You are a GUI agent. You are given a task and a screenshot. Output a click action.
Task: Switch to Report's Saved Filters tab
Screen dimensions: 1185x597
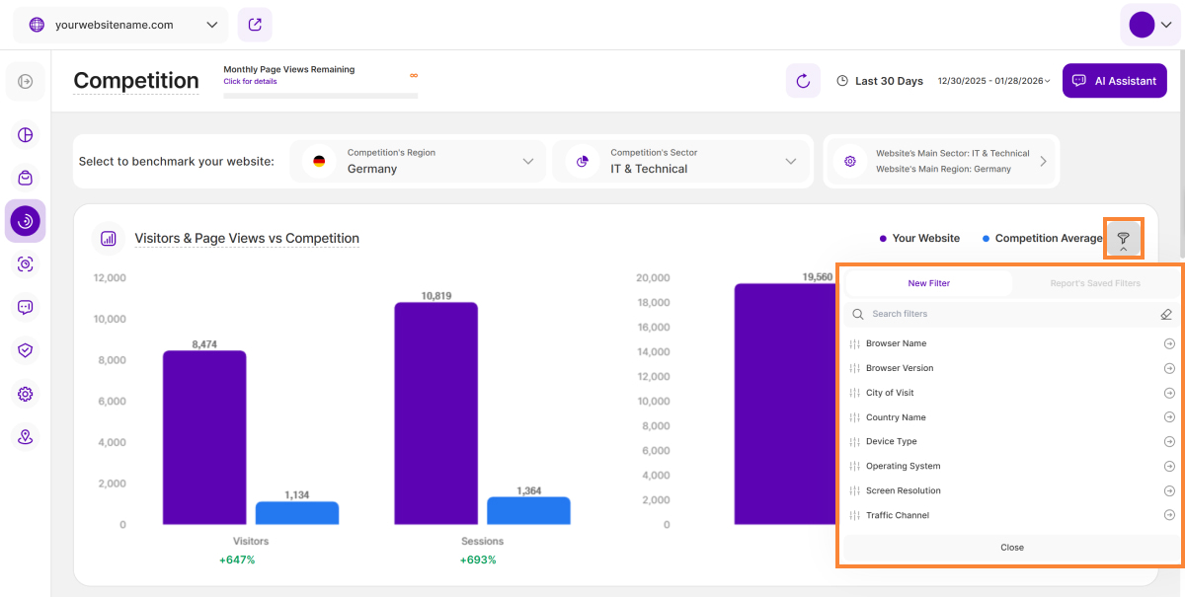[1094, 283]
